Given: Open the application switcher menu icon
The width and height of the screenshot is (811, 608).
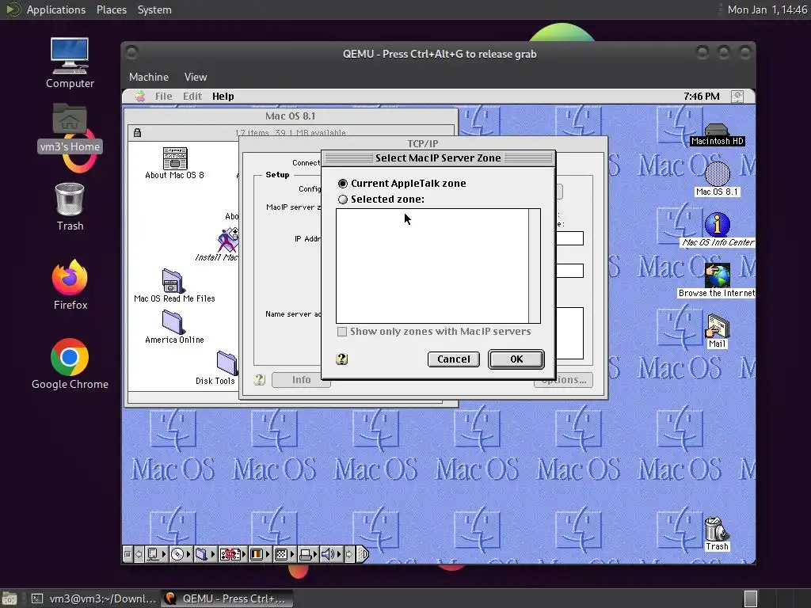Looking at the screenshot, I should [x=737, y=96].
